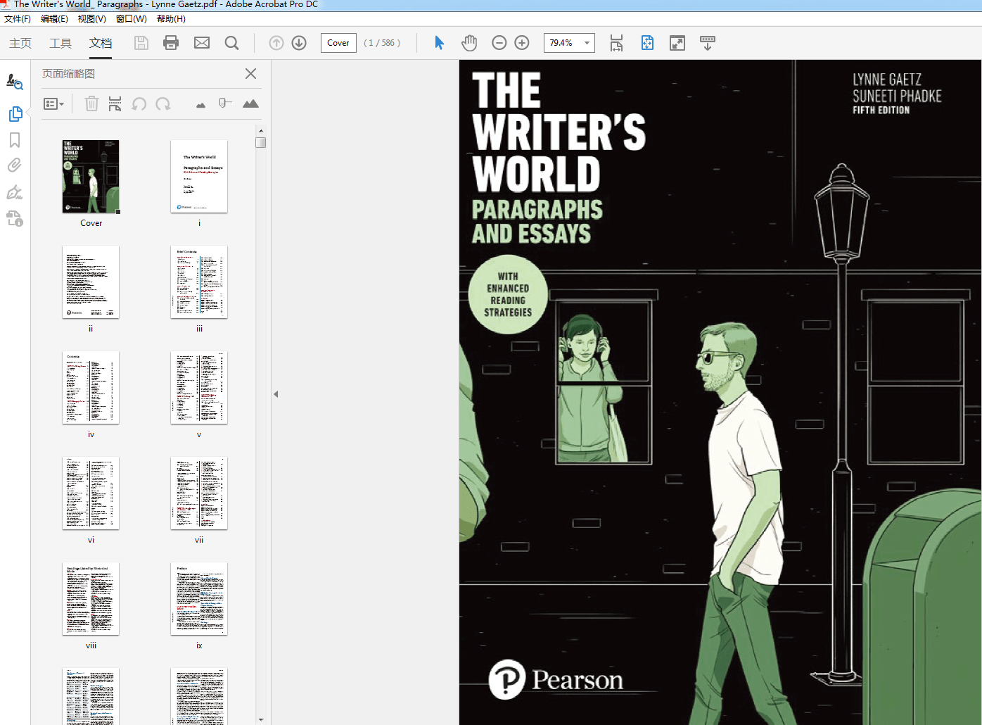Go to next page arrow

click(299, 43)
